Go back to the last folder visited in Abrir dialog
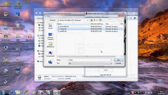Image resolution: width=168 pixels, height=95 pixels. coord(91,20)
